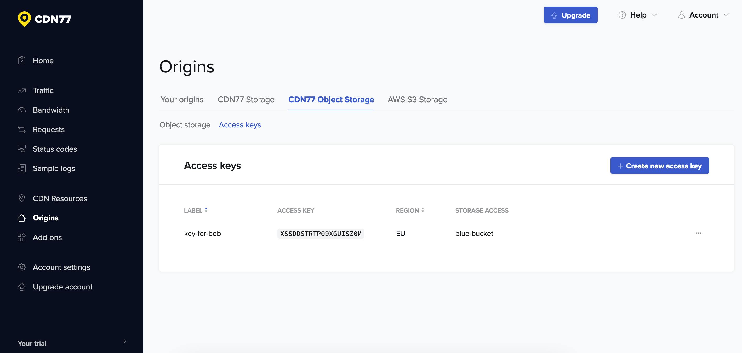Open the Home clipboard icon

point(22,60)
